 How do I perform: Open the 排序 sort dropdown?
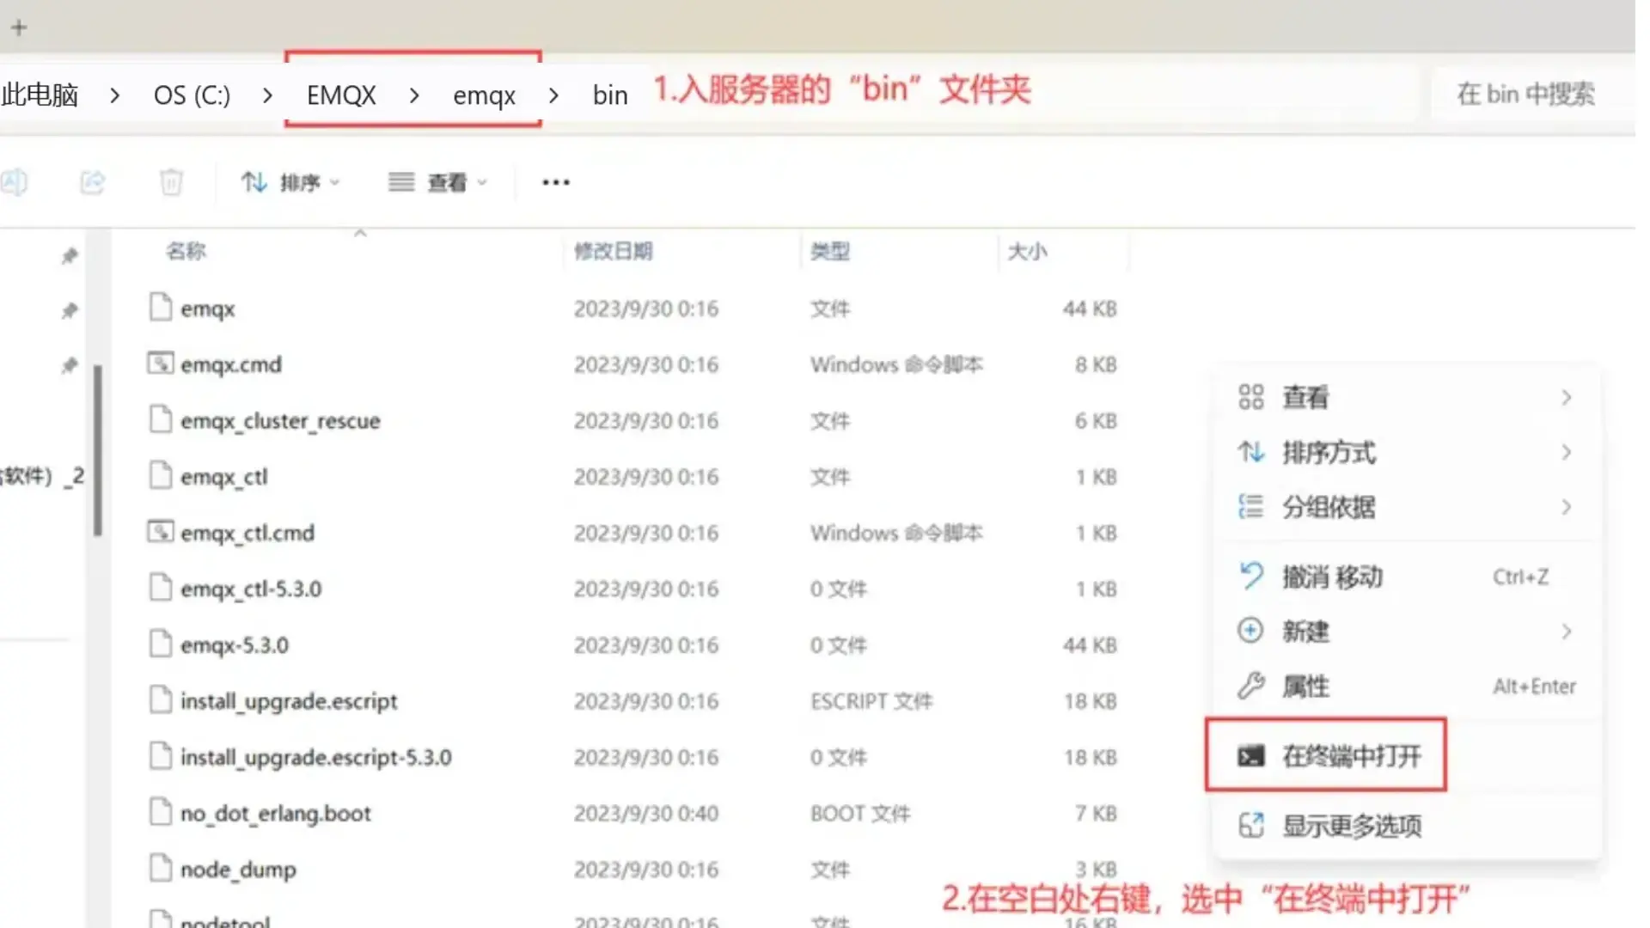(x=290, y=182)
